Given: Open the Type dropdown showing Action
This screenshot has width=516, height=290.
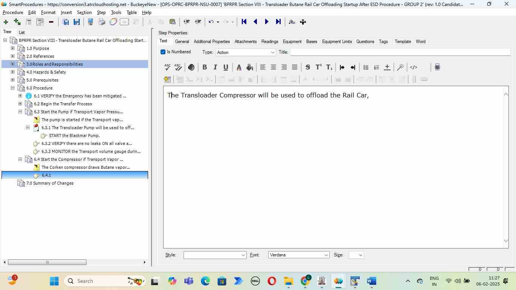Looking at the screenshot, I should [x=246, y=52].
